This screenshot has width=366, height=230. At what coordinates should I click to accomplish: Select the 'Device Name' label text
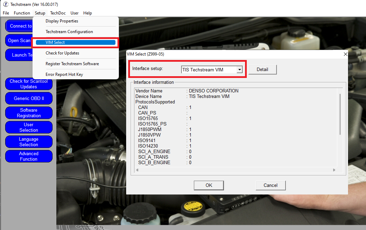pos(149,96)
